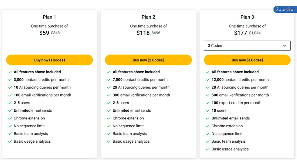
Task: Click the Buy now (2 Codes) button
Action: pos(148,60)
